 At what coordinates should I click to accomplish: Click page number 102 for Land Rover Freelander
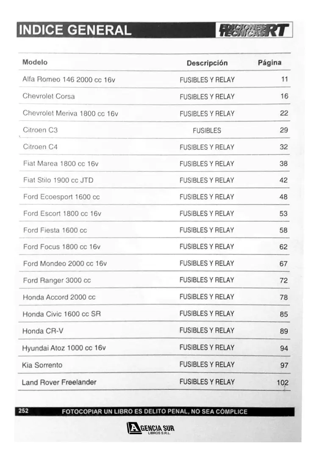click(x=283, y=383)
